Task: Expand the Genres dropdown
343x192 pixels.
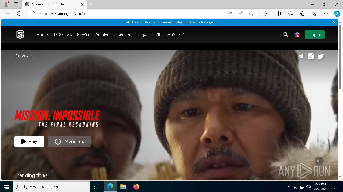Action: pos(25,56)
